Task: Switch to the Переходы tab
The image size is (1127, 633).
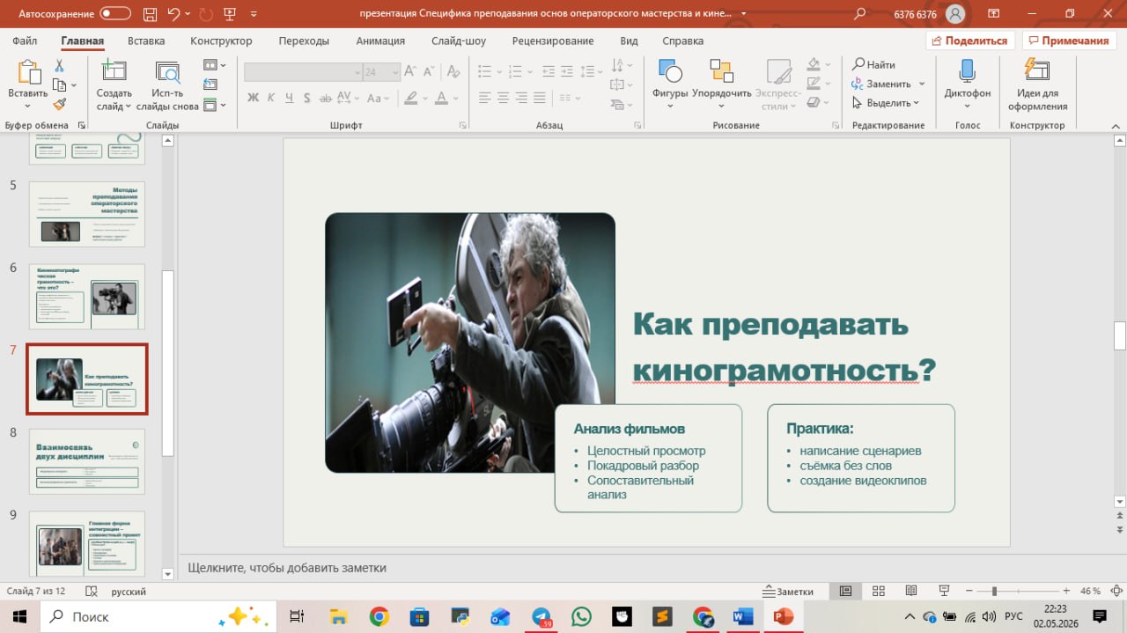Action: (x=304, y=41)
